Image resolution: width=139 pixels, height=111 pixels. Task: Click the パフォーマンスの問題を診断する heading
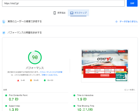(x=25, y=33)
